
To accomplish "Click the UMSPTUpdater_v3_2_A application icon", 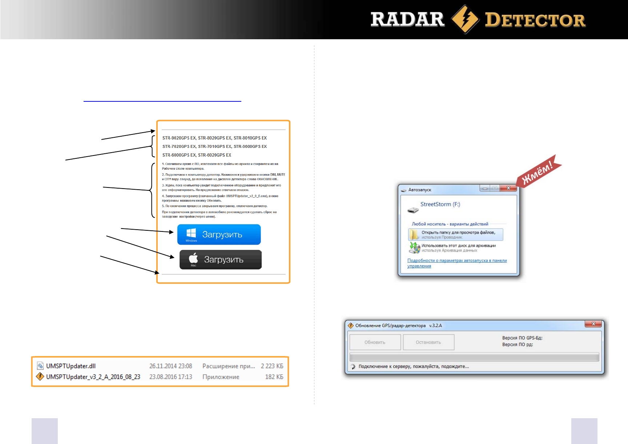I will (40, 376).
